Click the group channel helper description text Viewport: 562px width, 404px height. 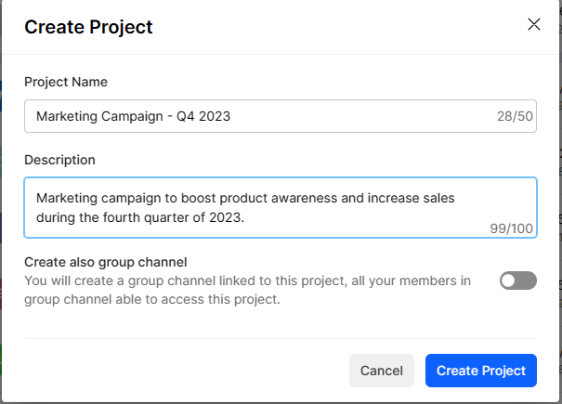pos(247,290)
